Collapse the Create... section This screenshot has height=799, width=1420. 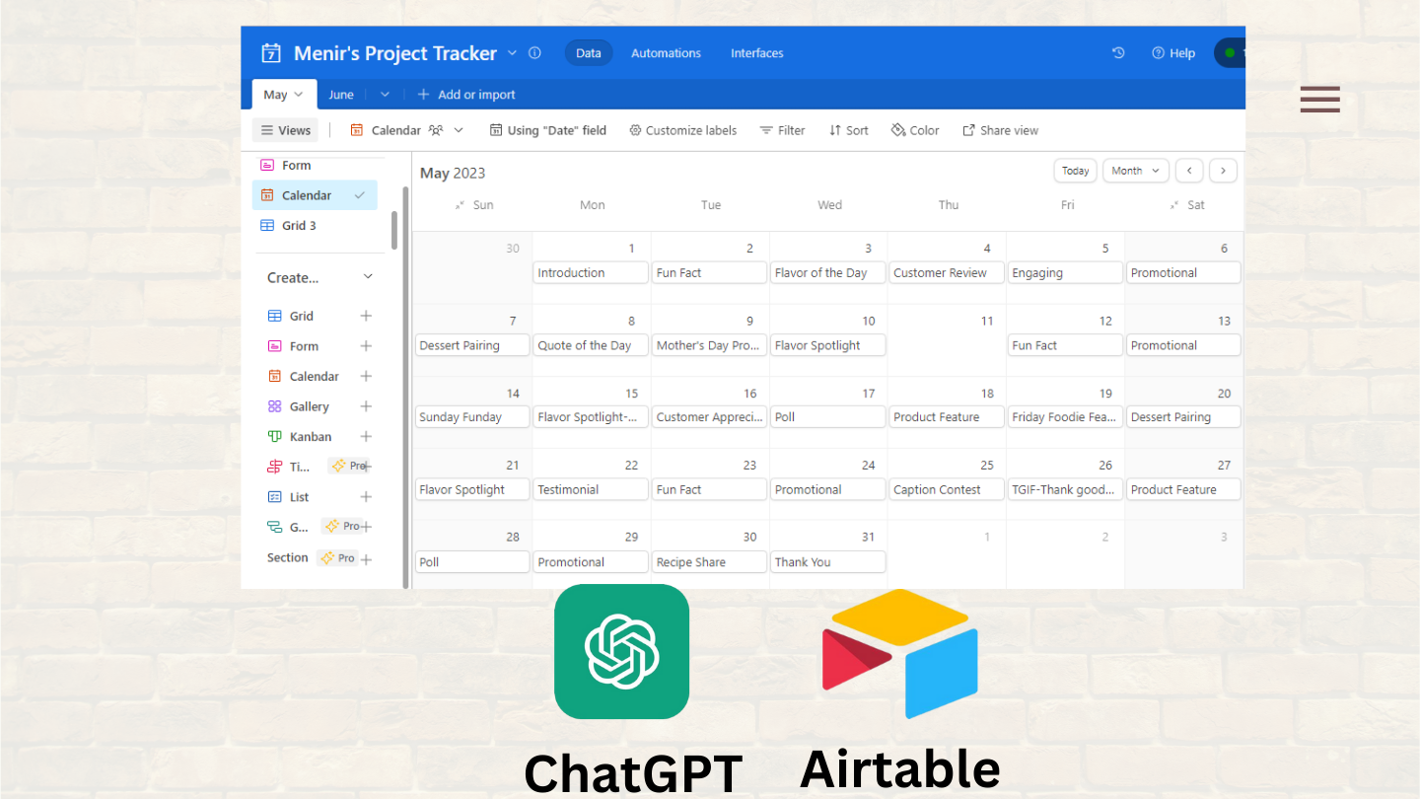368,278
